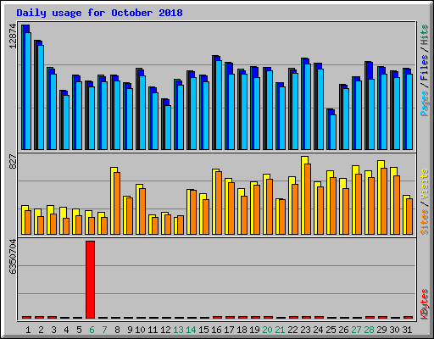Image resolution: width=434 pixels, height=339 pixels.
Task: Click the x-axis label for day 21
Action: (280, 330)
